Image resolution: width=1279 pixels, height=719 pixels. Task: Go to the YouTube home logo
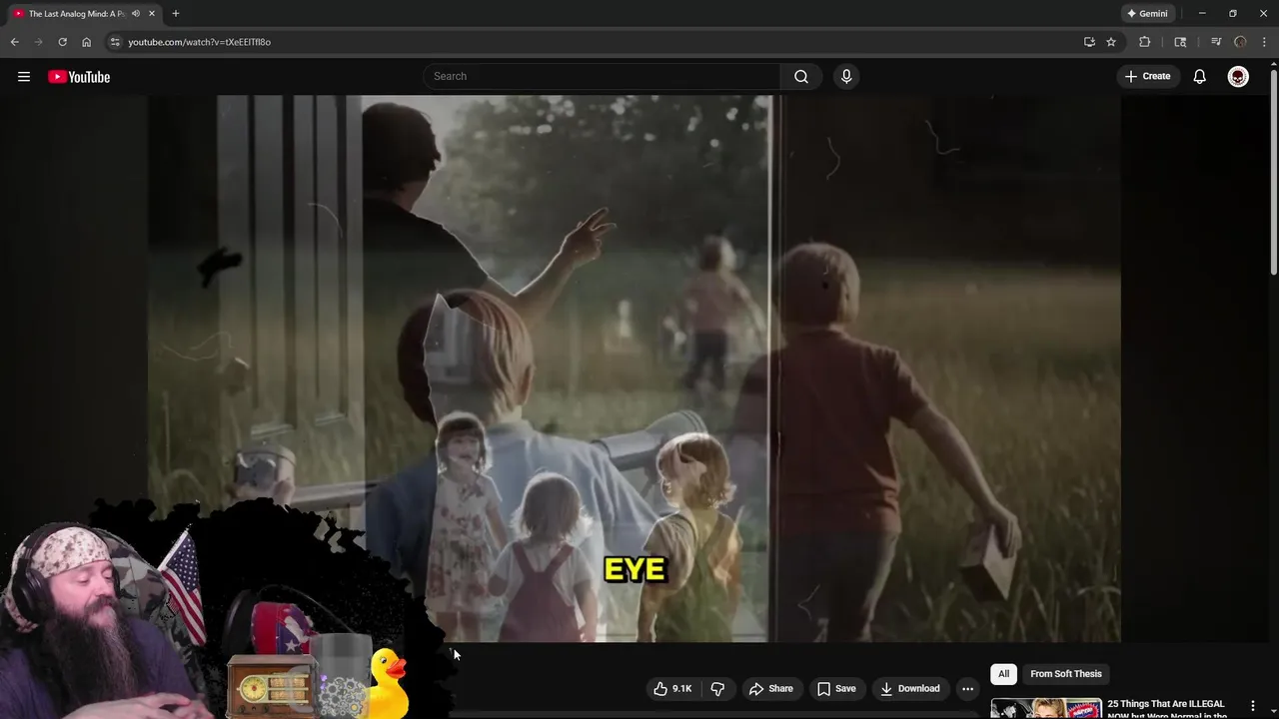[79, 77]
